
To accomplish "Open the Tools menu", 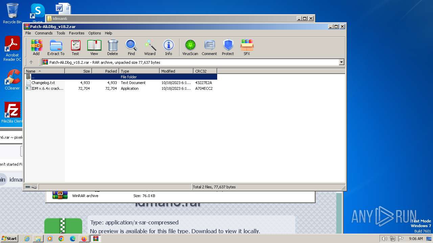I will point(61,33).
